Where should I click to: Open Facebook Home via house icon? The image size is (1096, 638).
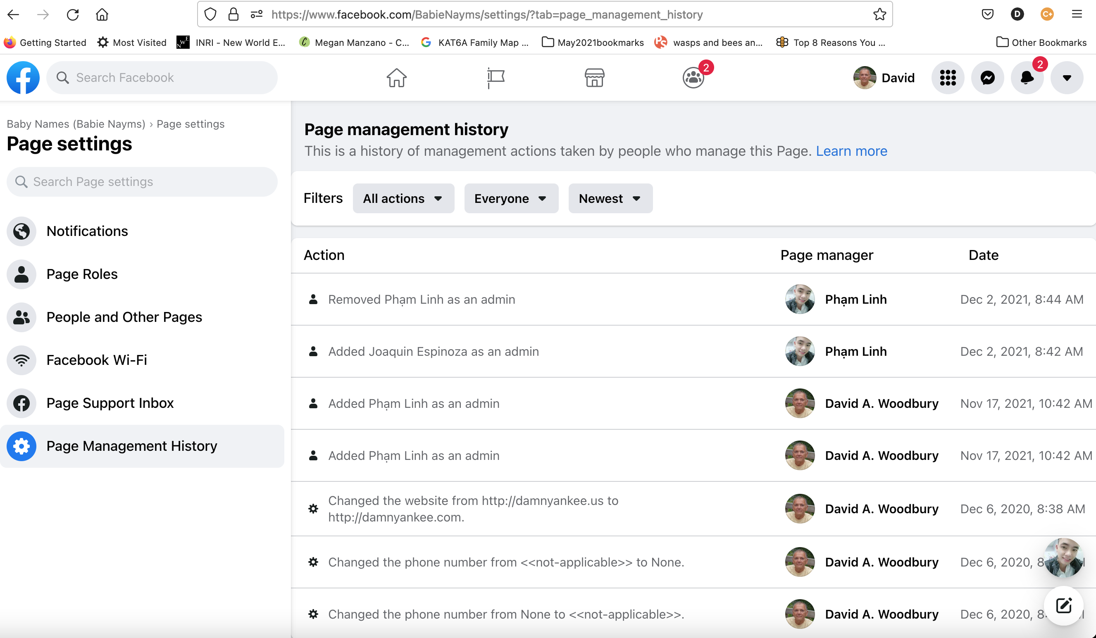[x=396, y=78]
